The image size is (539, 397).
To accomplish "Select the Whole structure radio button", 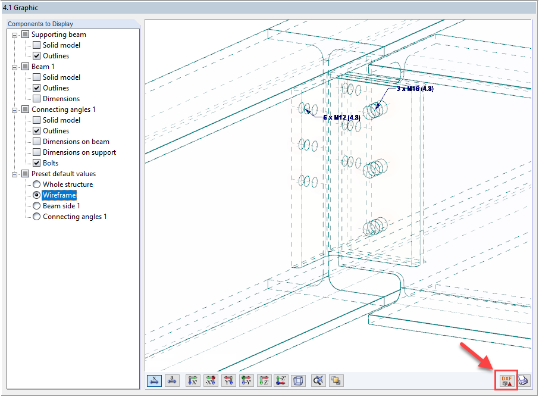I will 36,184.
